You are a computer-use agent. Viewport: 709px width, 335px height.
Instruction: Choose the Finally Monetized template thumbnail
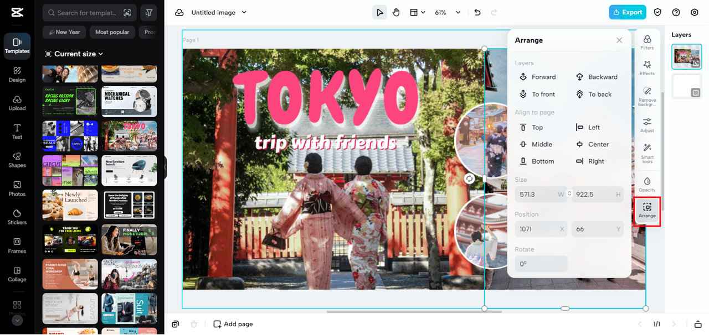pos(129,239)
